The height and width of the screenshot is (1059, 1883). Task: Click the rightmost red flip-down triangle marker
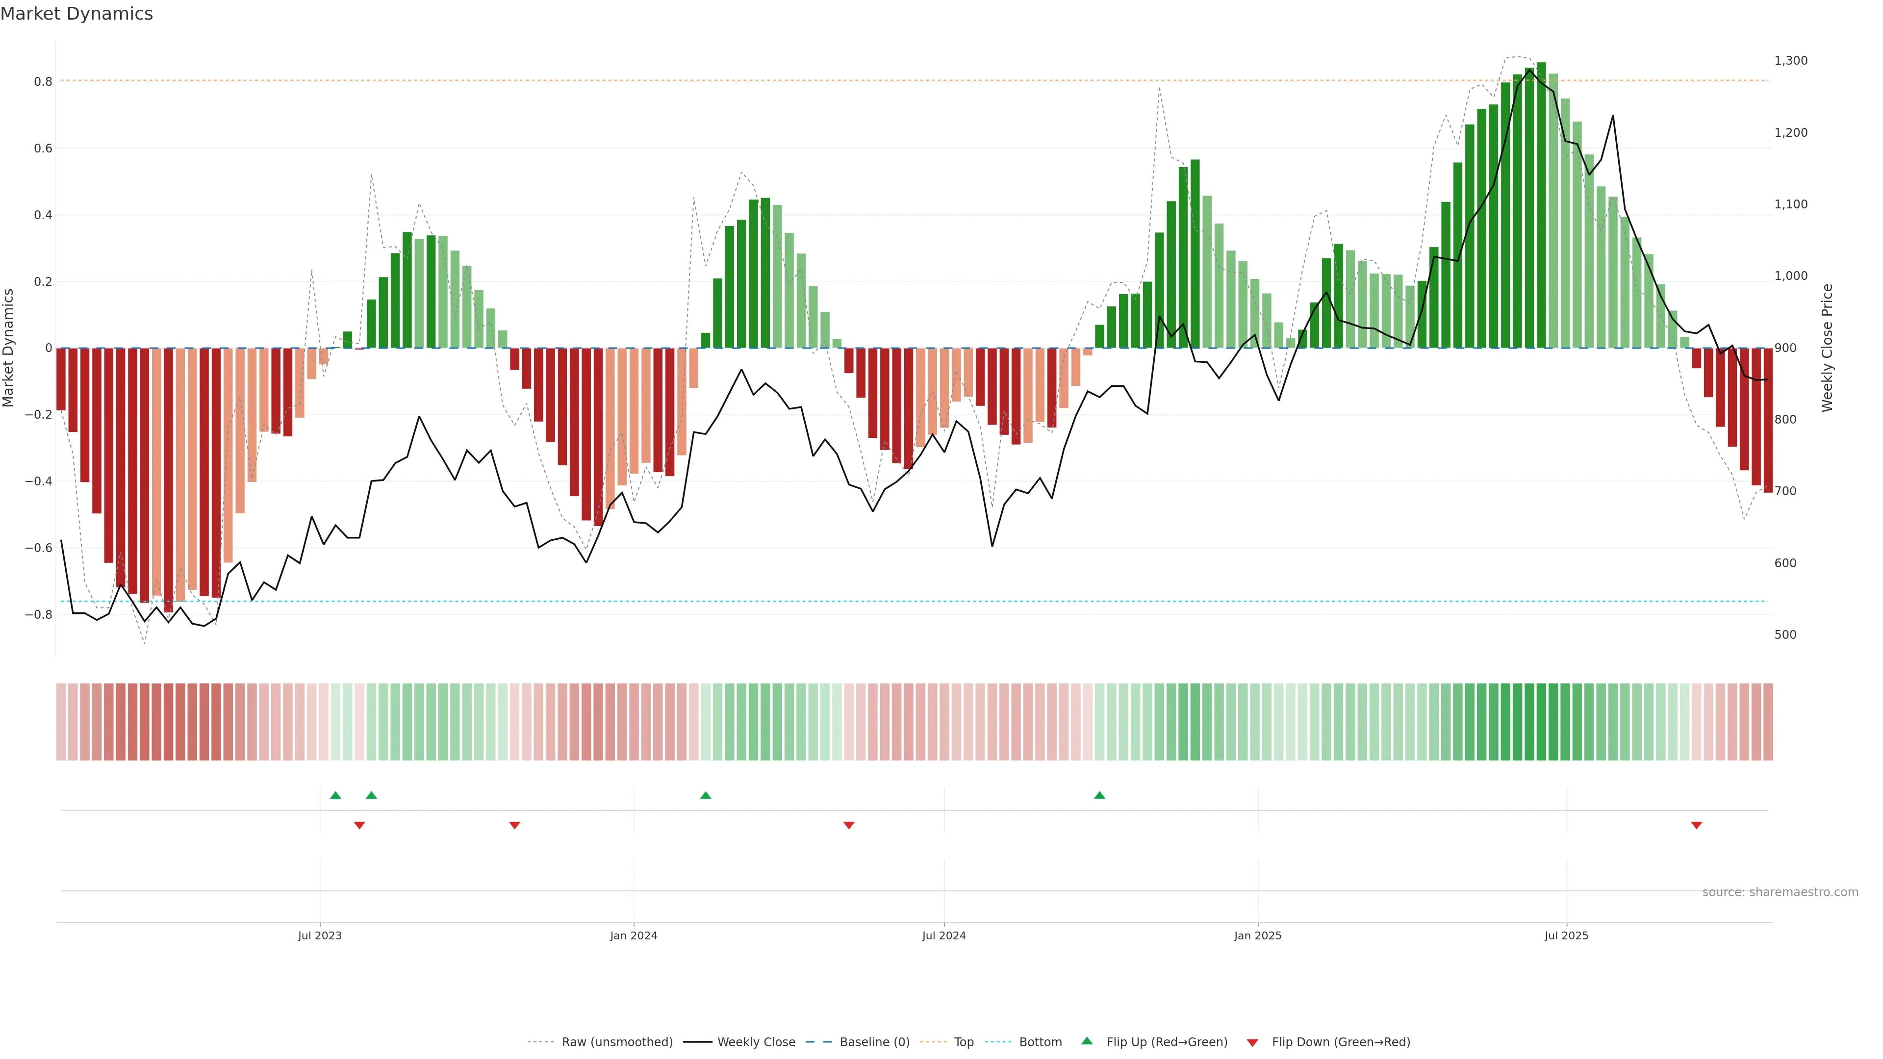point(1697,825)
